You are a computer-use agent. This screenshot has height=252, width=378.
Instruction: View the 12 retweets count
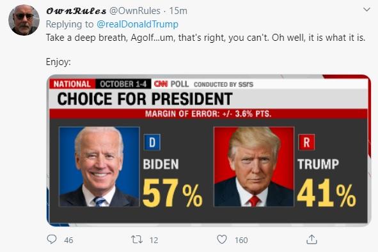tap(154, 240)
